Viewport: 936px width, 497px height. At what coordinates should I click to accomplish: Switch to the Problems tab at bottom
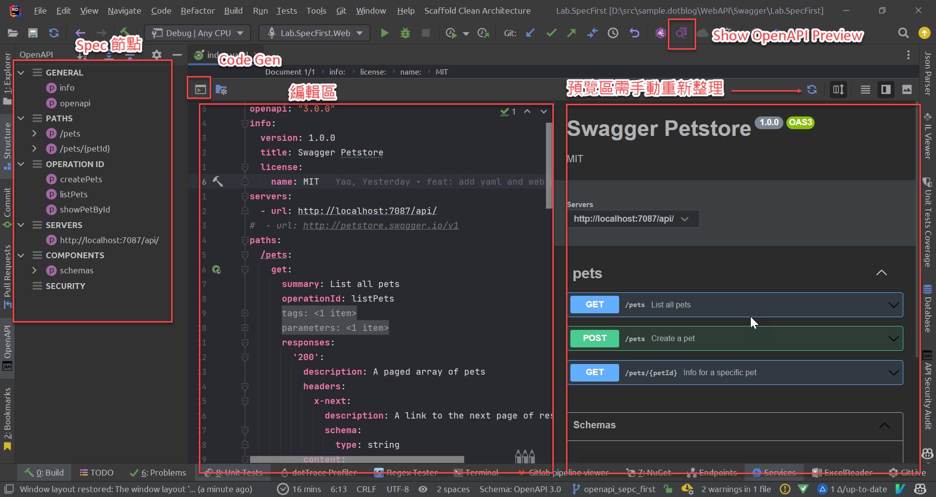[x=157, y=472]
